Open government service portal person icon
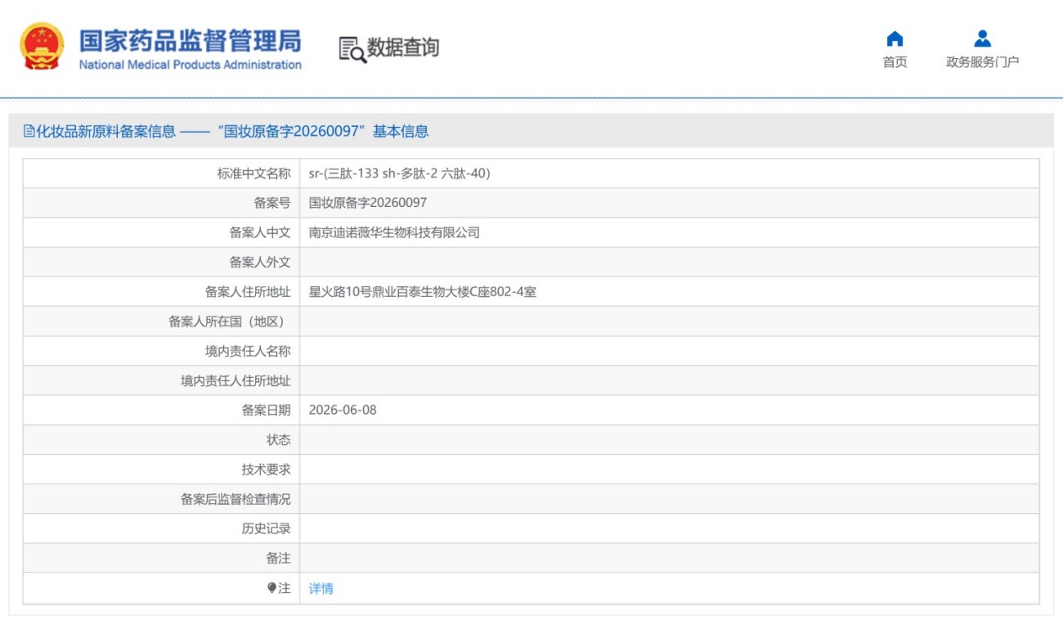Image resolution: width=1063 pixels, height=625 pixels. [x=982, y=38]
